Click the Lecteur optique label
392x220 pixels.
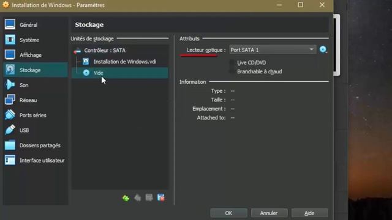(x=206, y=50)
